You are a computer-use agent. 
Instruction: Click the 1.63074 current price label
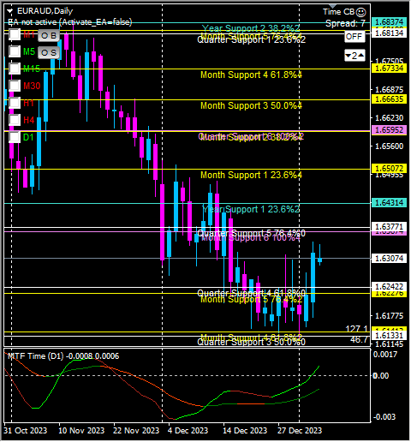pyautogui.click(x=389, y=259)
